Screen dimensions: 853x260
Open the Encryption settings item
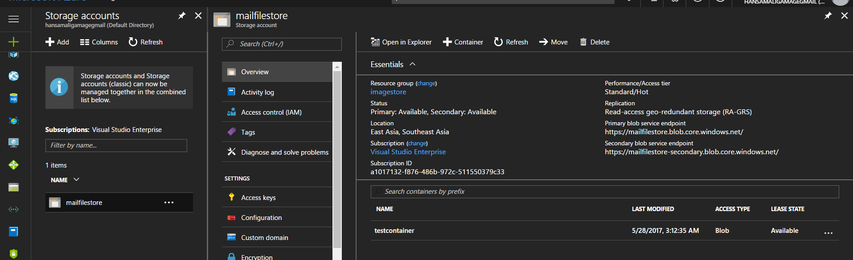[277, 254]
